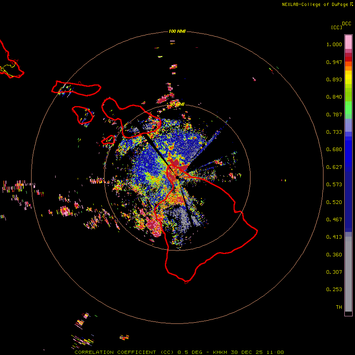Click the 0.467 legend value
Viewport: 355px width, 355px height.
[334, 220]
